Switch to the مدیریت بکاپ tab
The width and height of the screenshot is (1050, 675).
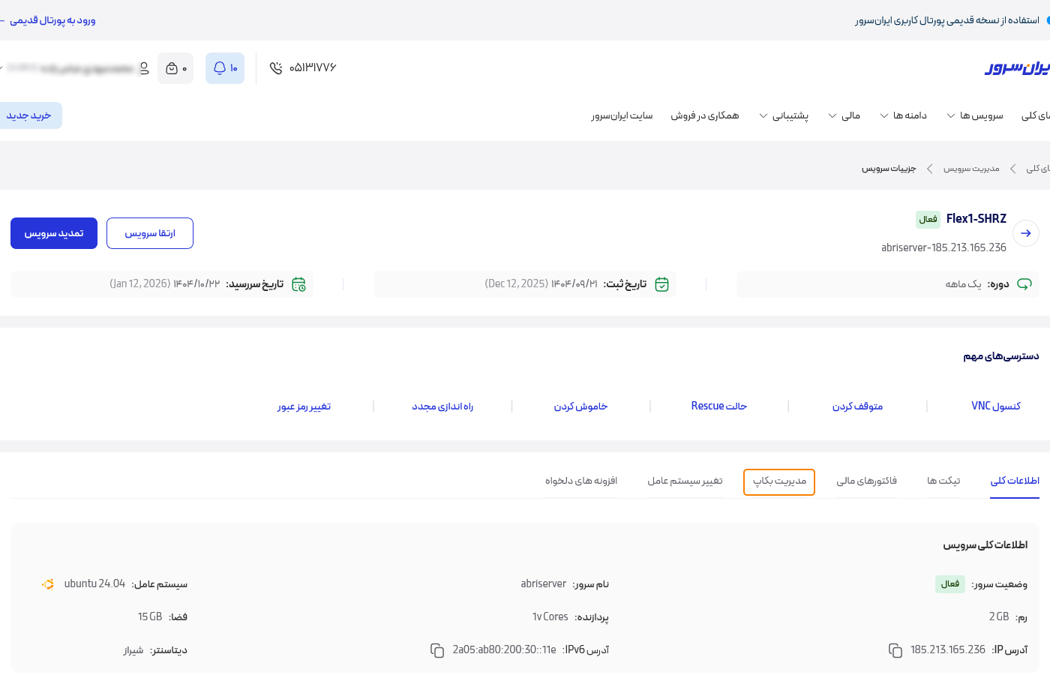tap(778, 482)
